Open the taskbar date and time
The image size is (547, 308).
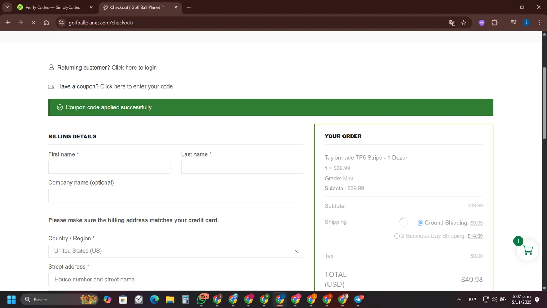click(x=522, y=300)
